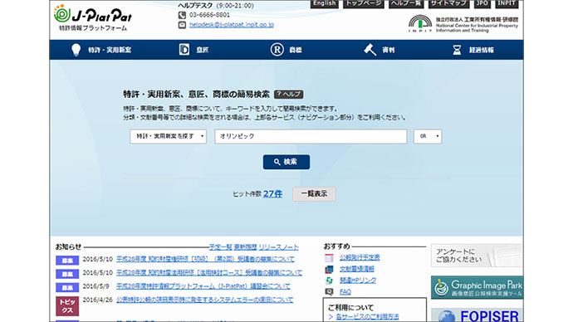Open the 予定一覧 link
The height and width of the screenshot is (322, 573).
pos(220,247)
